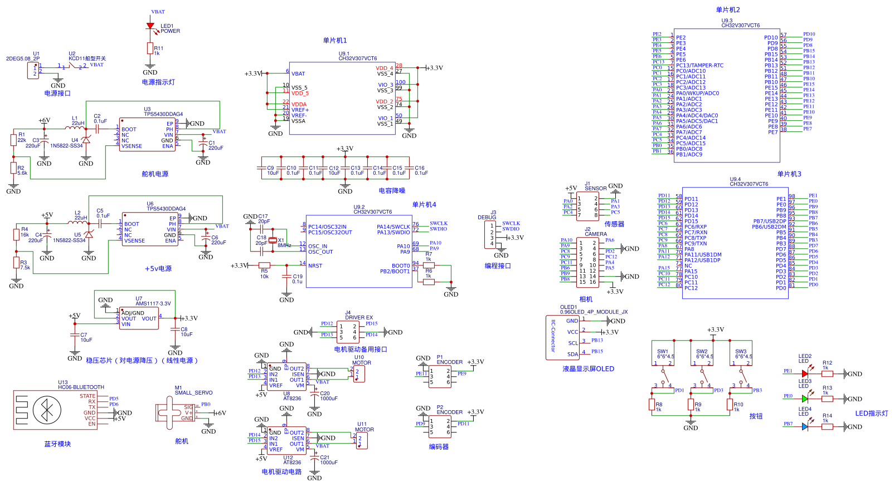Select the U10 MOTOR connector symbol
Viewport: 894px width, 487px height.
tap(359, 374)
